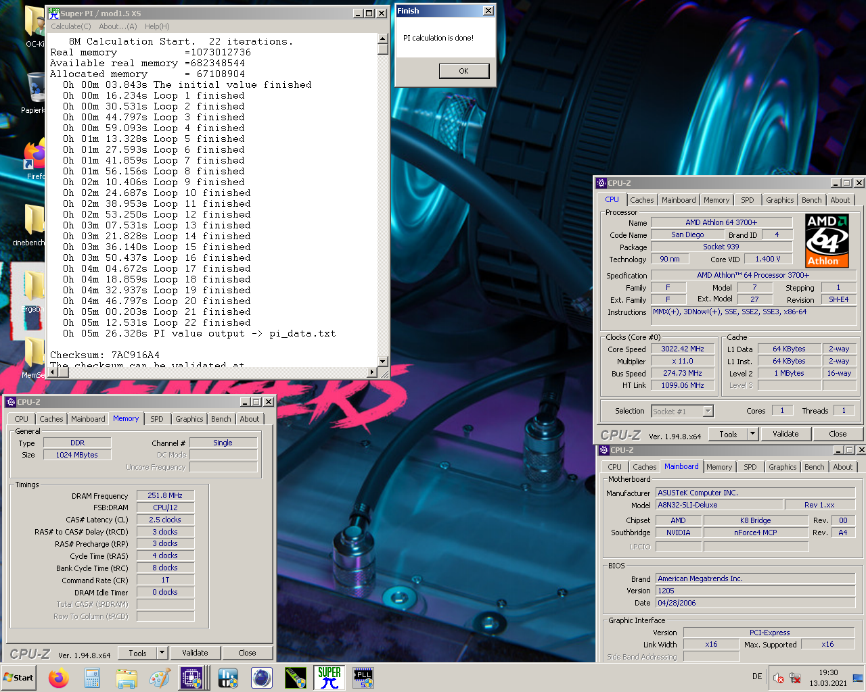Open Tools dropdown arrow in Memory window
866x692 pixels.
(x=162, y=653)
